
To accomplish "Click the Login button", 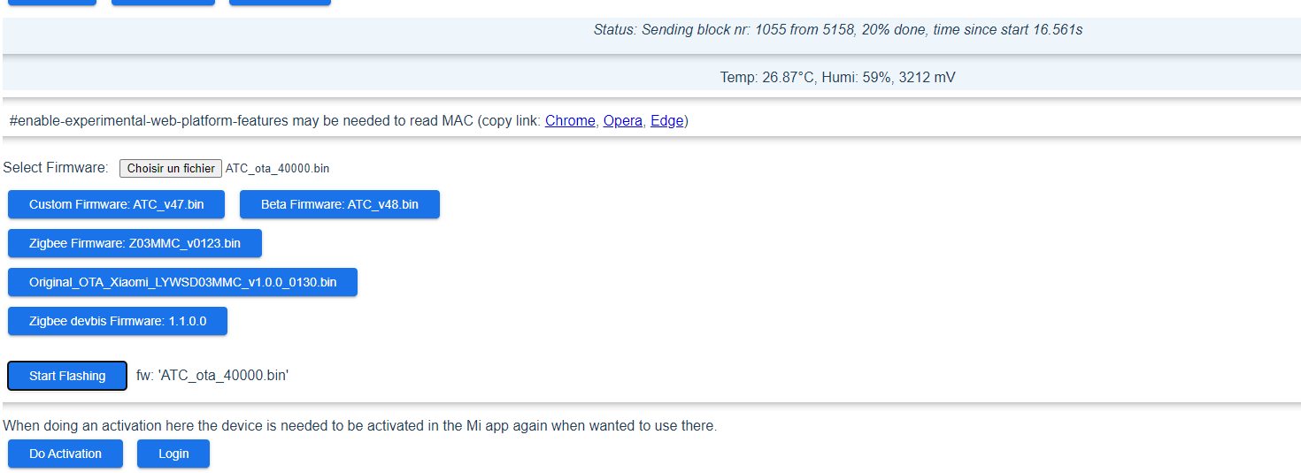I will 173,454.
